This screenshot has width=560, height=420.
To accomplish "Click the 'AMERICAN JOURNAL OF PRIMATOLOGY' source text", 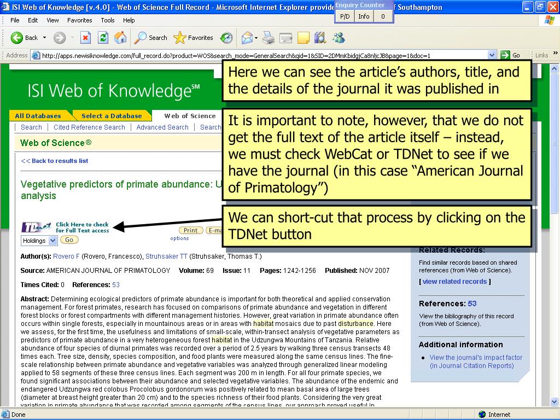I will (x=108, y=271).
